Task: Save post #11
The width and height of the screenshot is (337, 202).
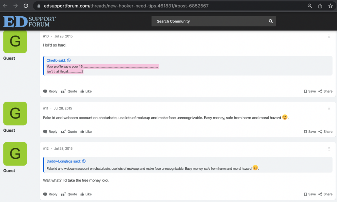Action: [310, 132]
